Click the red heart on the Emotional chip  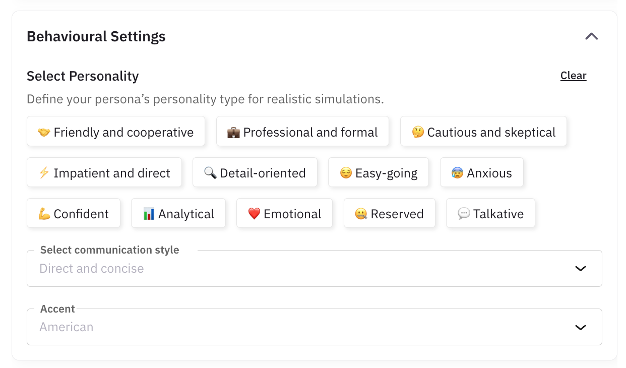pyautogui.click(x=255, y=213)
